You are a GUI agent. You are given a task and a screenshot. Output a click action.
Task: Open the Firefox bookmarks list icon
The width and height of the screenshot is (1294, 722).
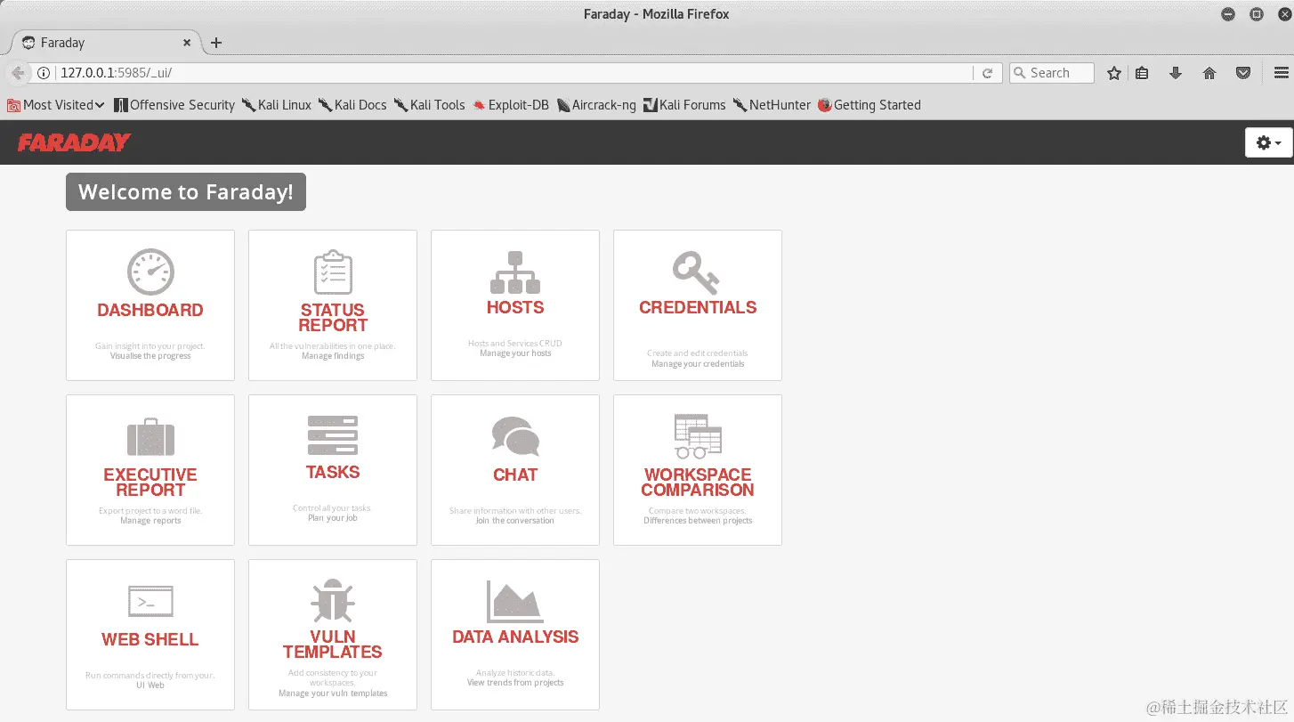click(x=1142, y=73)
